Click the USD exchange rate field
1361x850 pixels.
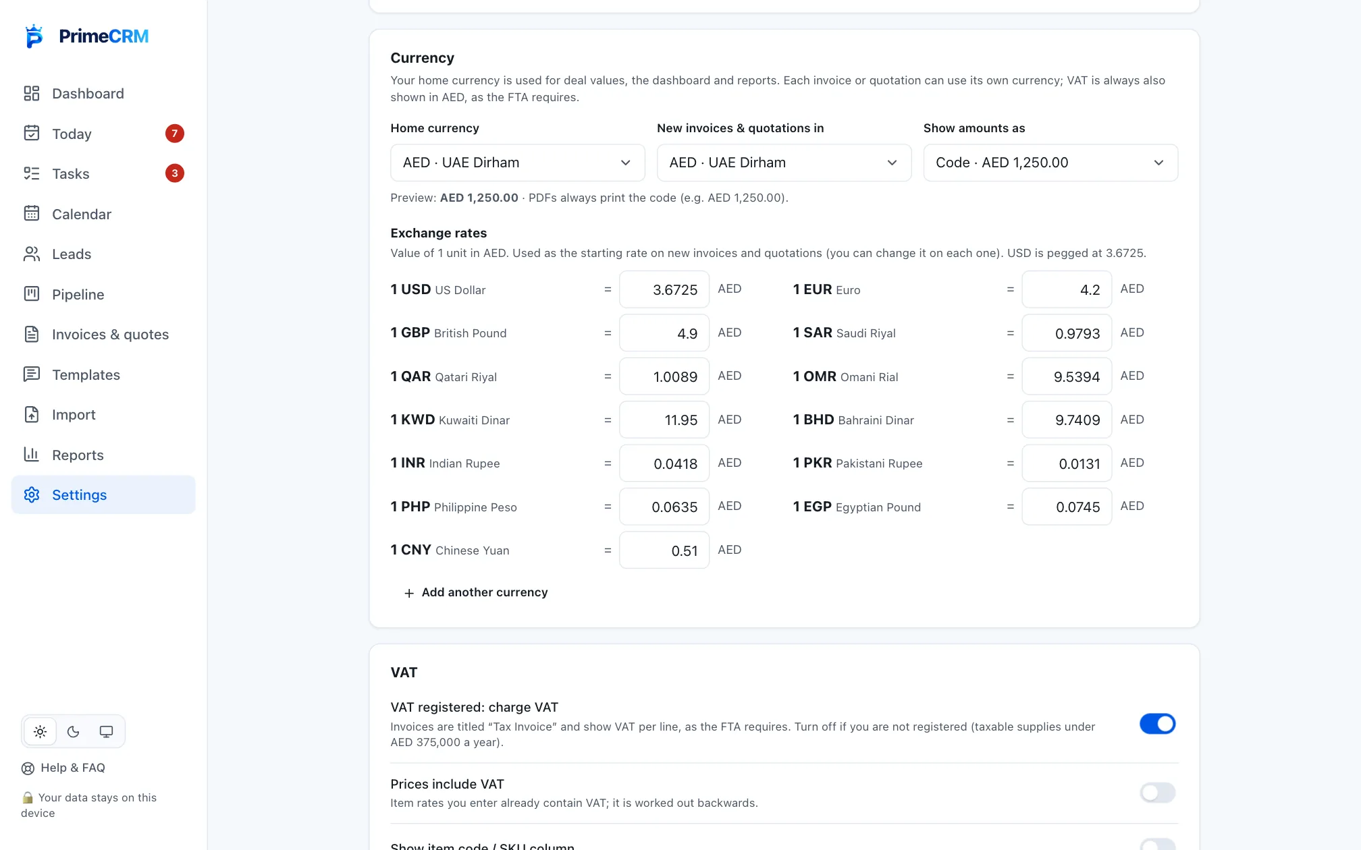pyautogui.click(x=664, y=289)
